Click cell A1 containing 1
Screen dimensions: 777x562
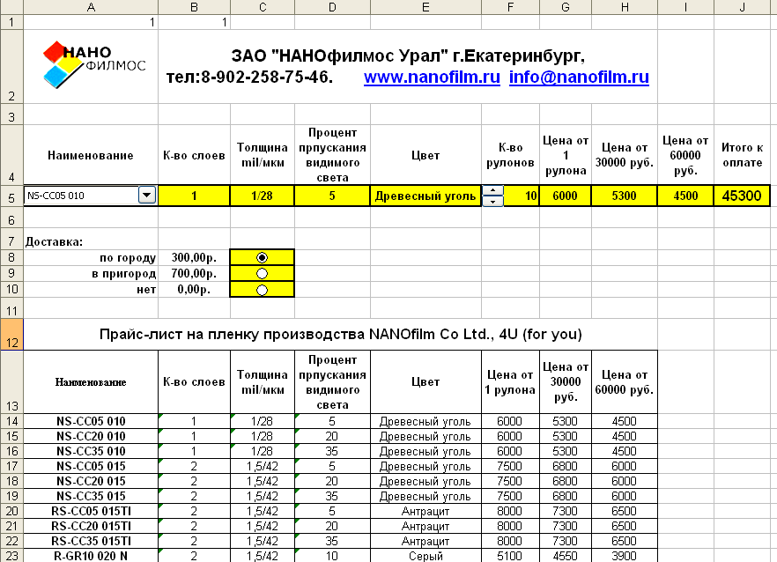(x=91, y=22)
